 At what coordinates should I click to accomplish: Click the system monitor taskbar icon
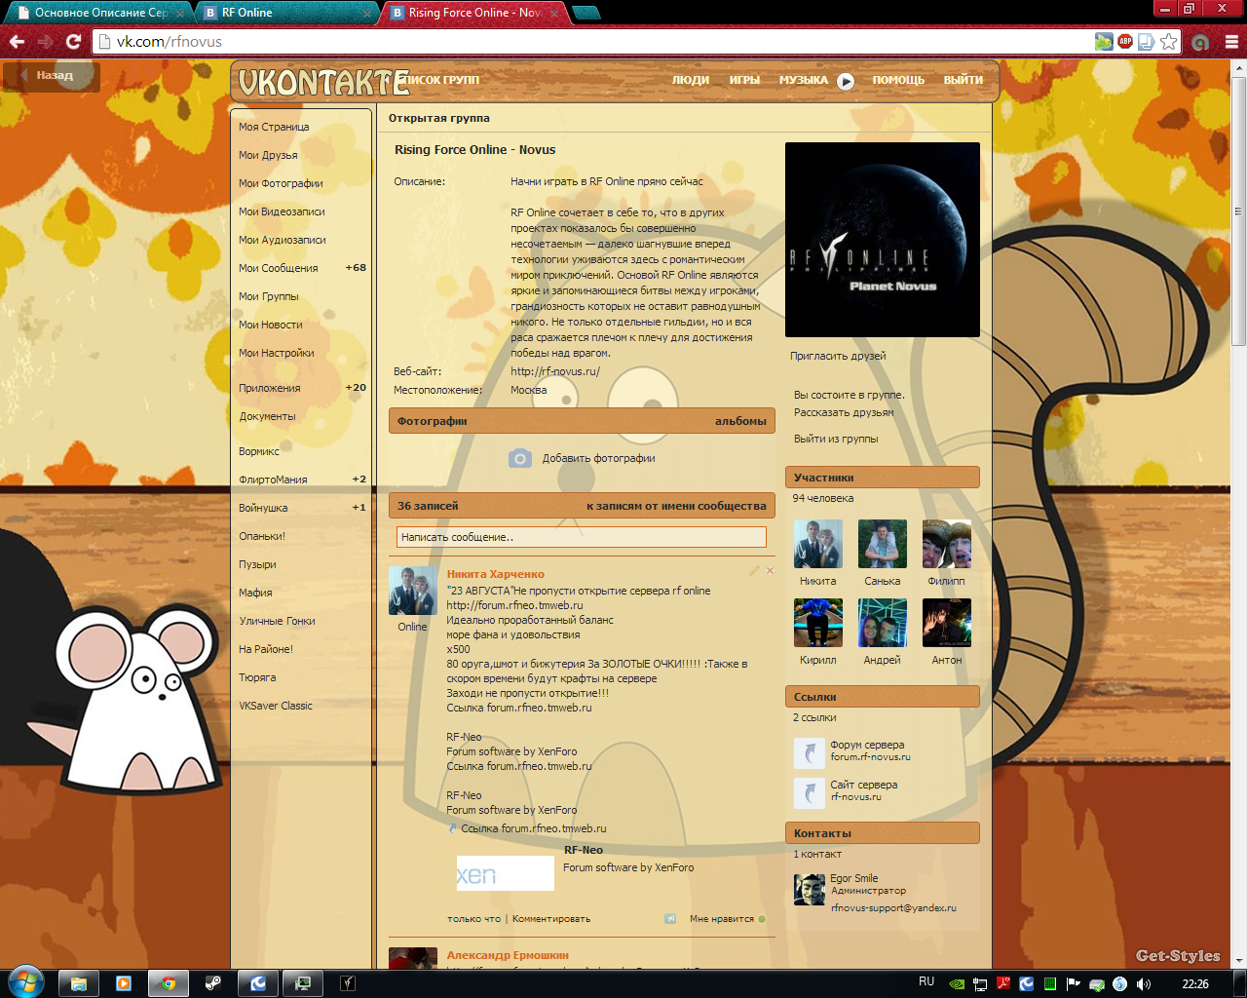tap(303, 983)
